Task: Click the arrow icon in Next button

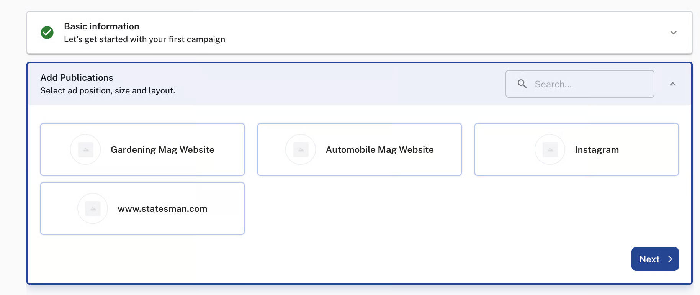Action: [x=670, y=259]
